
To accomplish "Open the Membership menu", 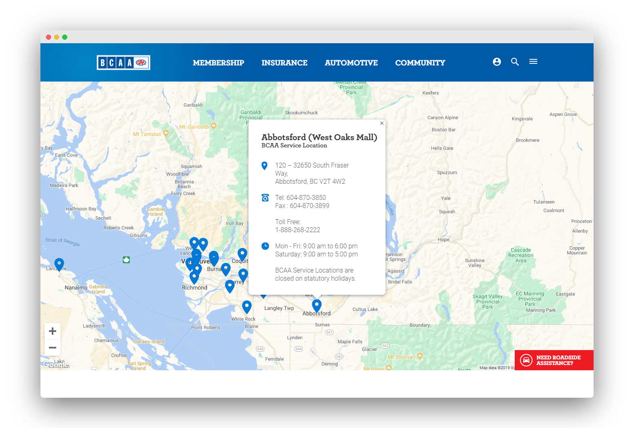I will click(218, 63).
